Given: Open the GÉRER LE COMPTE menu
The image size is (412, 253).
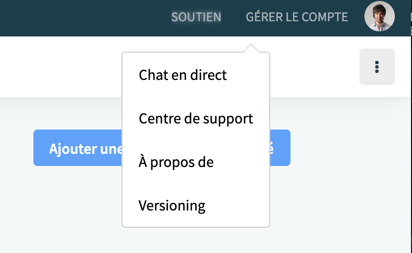Looking at the screenshot, I should pos(297,17).
